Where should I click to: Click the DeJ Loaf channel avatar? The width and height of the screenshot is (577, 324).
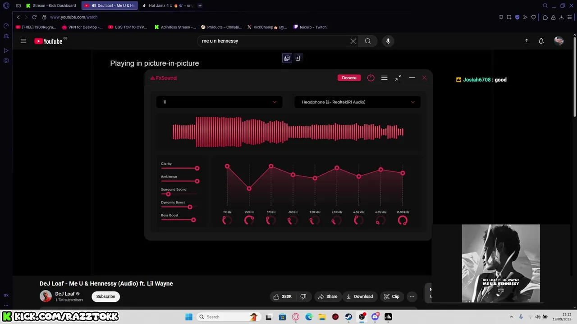point(46,296)
